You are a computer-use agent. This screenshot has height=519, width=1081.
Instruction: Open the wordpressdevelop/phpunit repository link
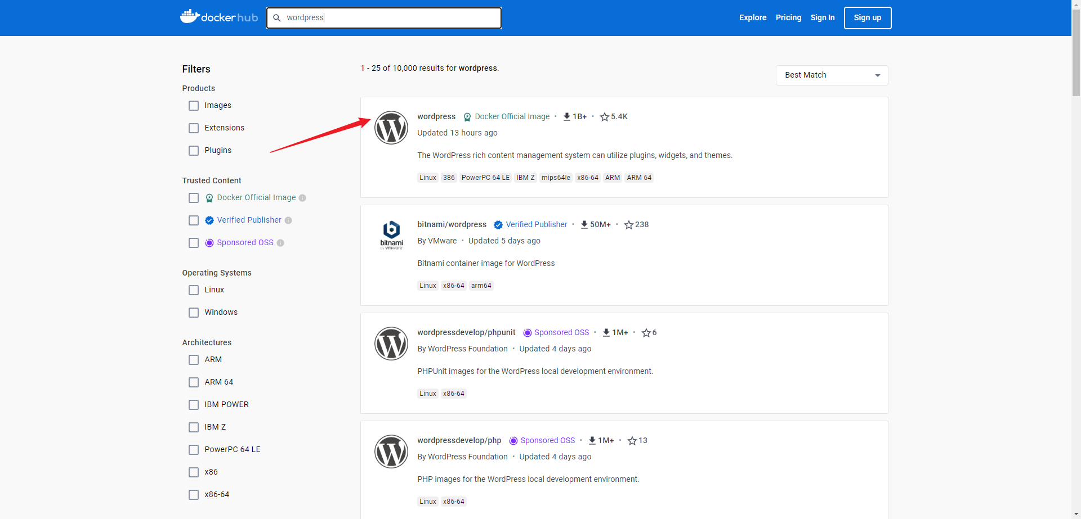click(x=466, y=332)
